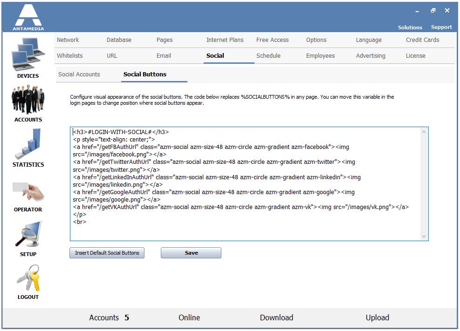Open the Devices section icon
460x331 pixels.
(x=28, y=54)
